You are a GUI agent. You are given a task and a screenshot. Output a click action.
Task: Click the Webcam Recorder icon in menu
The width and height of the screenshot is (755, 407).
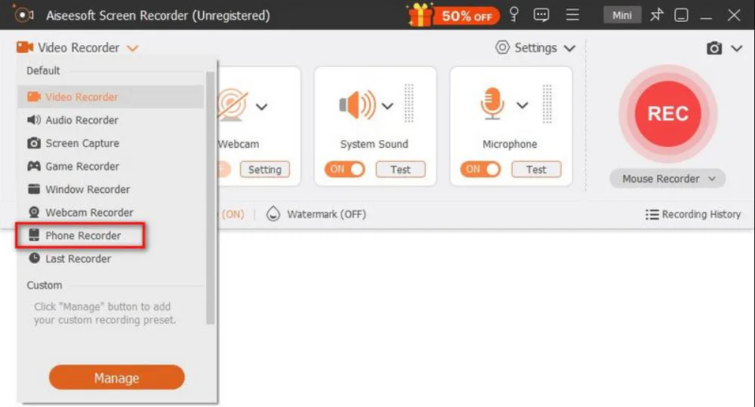click(34, 212)
